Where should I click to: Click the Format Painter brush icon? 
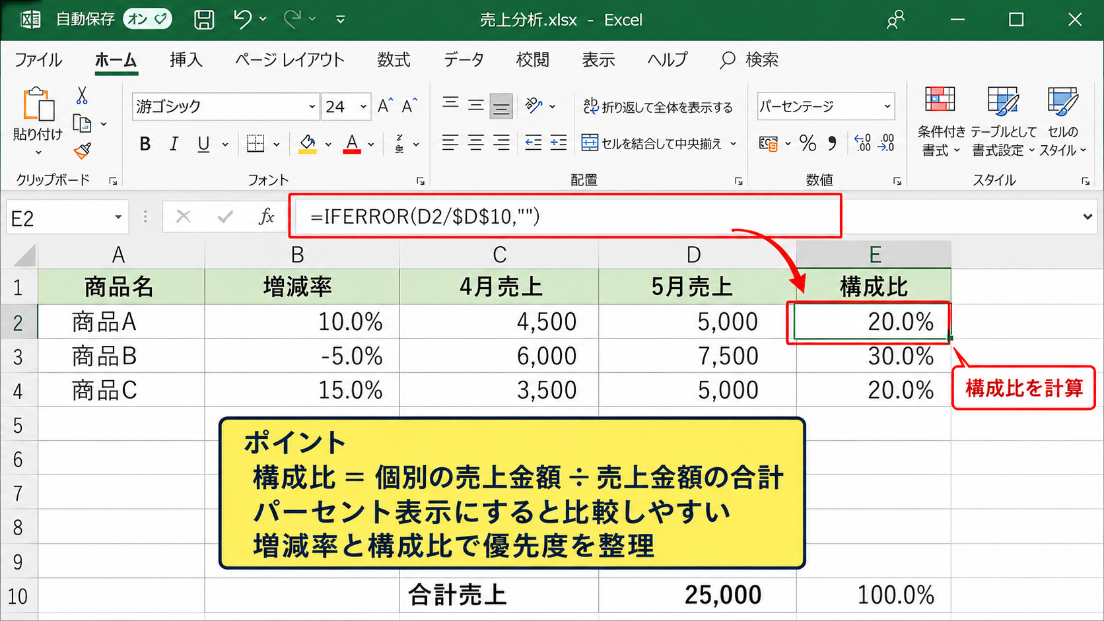tap(82, 151)
